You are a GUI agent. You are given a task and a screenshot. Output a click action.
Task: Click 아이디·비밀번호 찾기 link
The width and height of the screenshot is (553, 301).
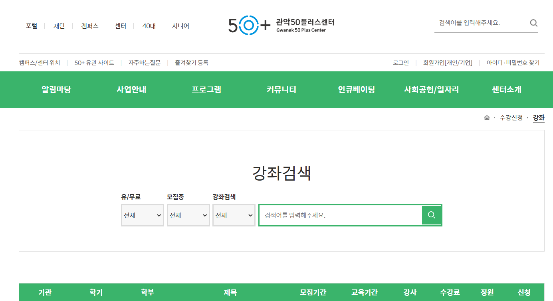(x=513, y=63)
